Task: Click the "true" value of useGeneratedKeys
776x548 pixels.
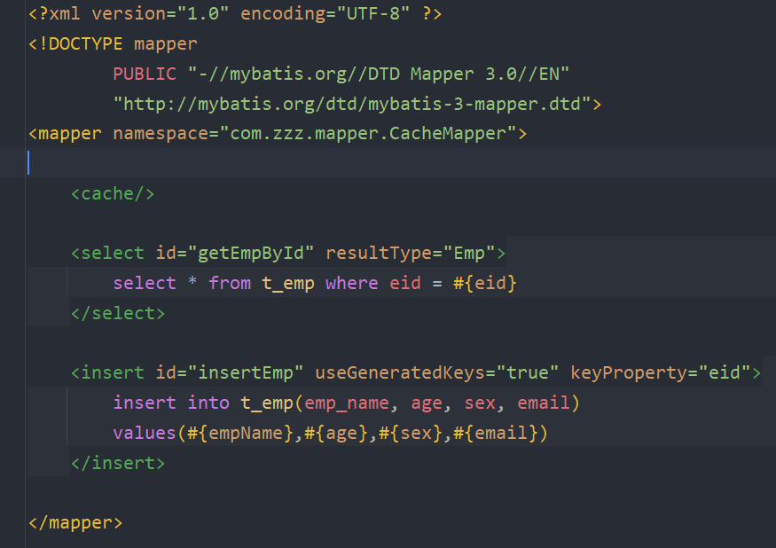Action: coord(528,372)
